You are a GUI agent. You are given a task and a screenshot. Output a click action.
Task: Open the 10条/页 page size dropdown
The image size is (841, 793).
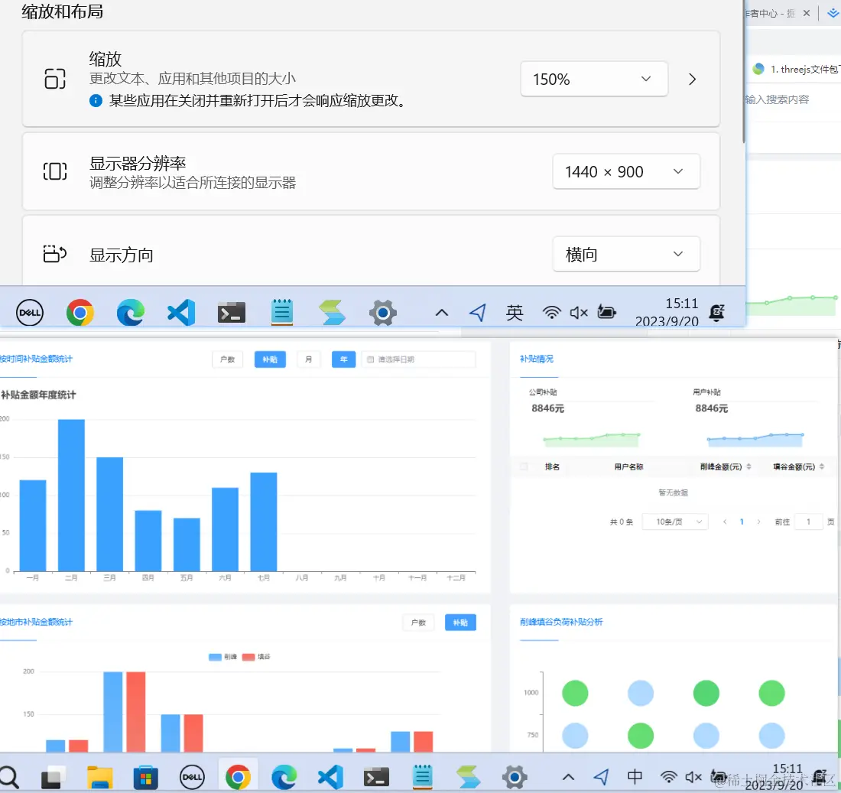tap(675, 522)
